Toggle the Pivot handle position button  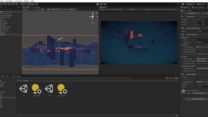[23, 4]
